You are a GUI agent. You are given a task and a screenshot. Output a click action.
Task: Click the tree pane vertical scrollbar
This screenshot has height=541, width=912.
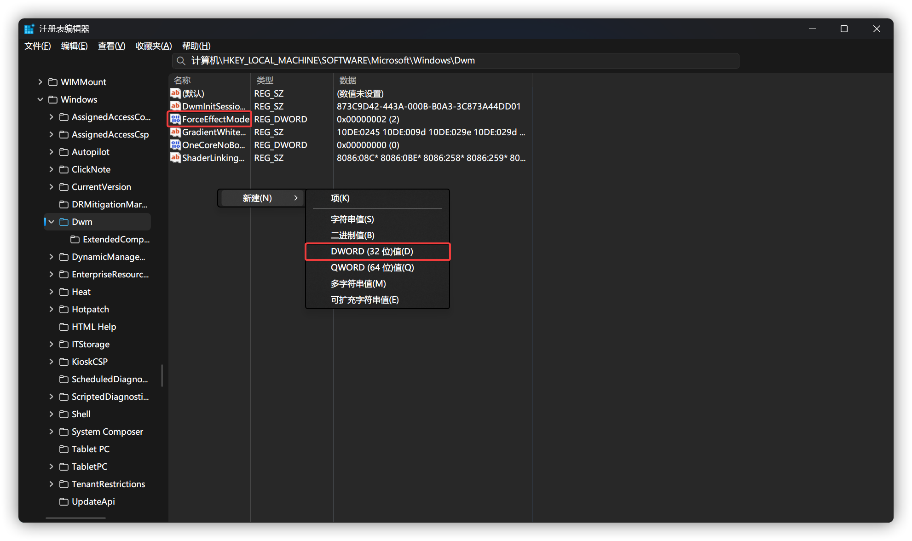coord(162,375)
